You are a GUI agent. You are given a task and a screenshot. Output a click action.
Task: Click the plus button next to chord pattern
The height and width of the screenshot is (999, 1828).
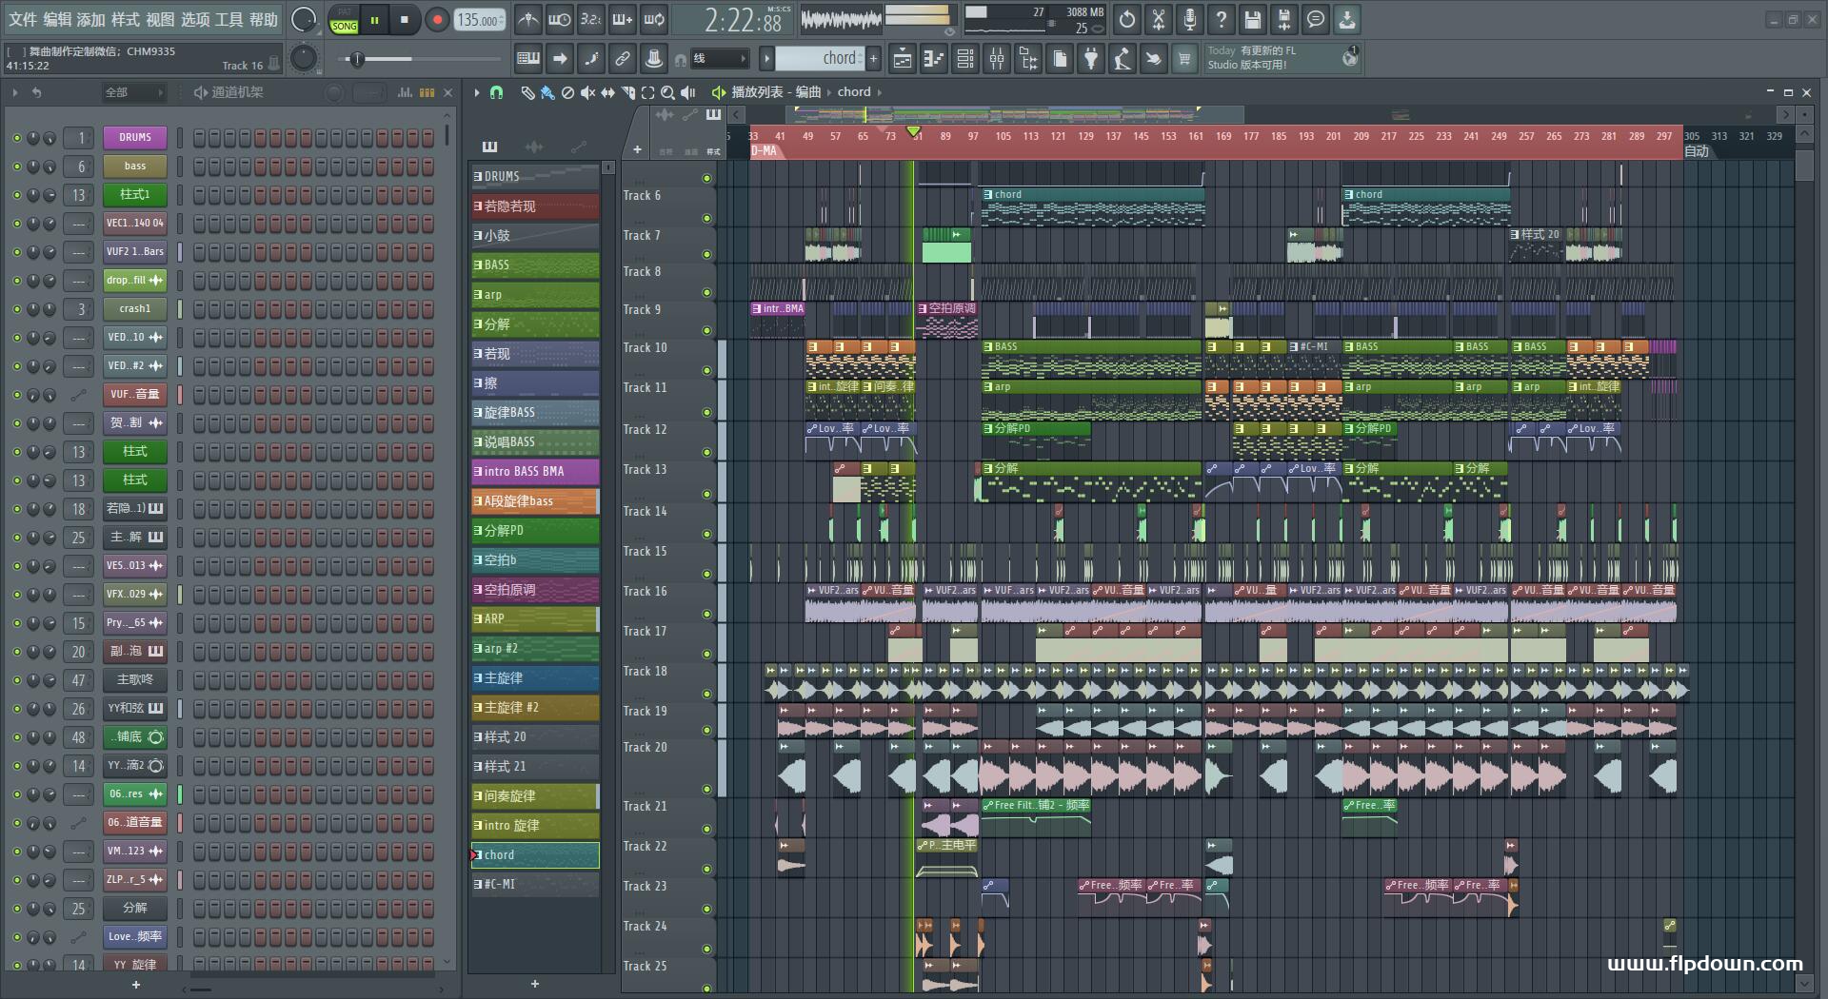tap(873, 59)
